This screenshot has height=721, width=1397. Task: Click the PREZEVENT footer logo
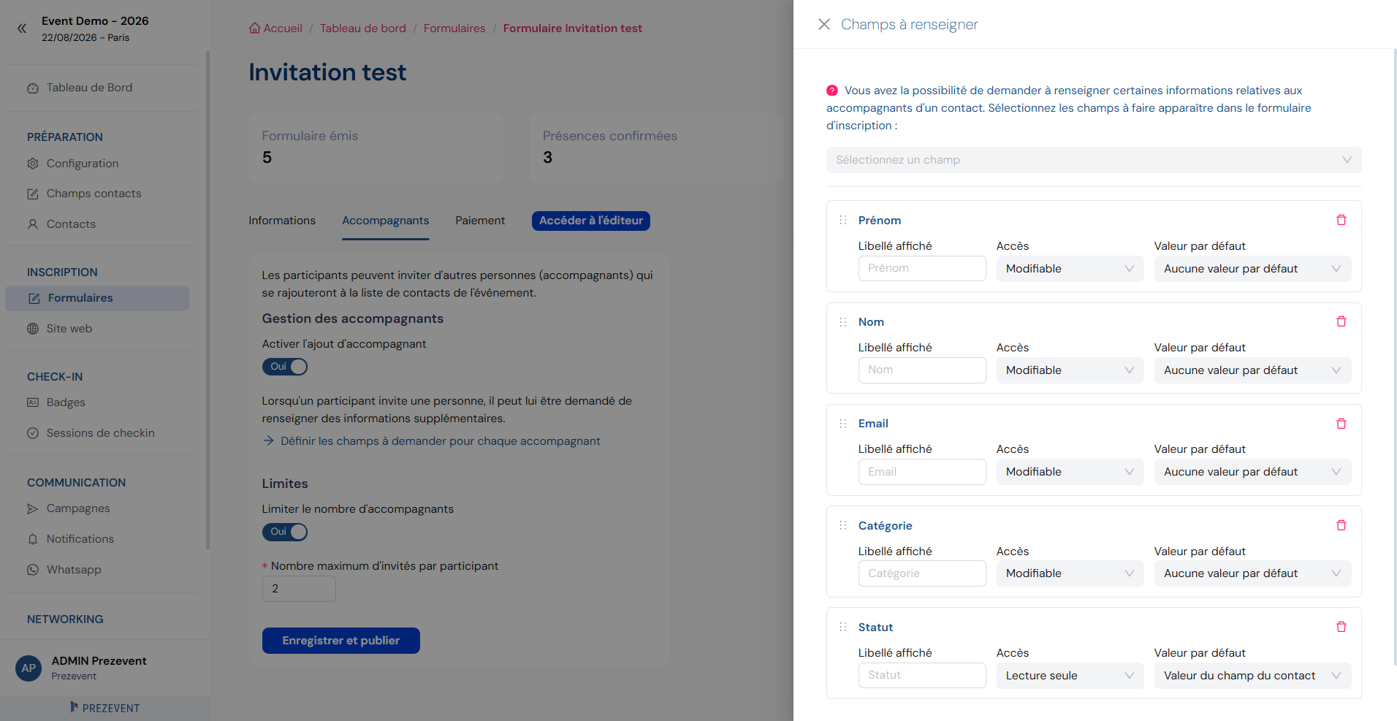104,708
